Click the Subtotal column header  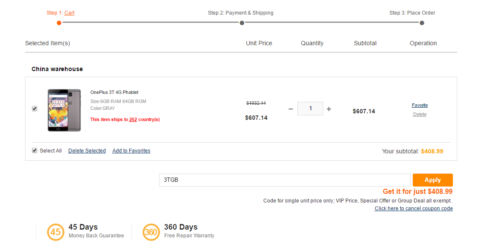pos(365,44)
